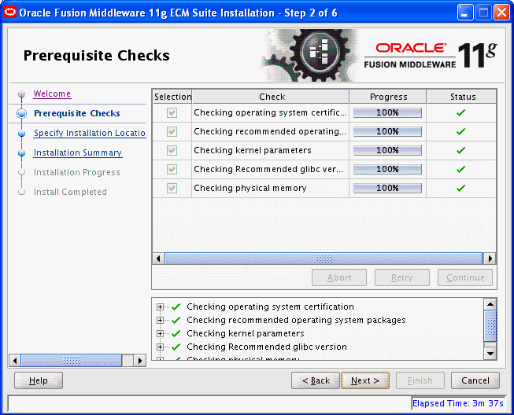Toggle checkbox for physical memory check
Viewport: 514px width, 415px height.
(172, 188)
